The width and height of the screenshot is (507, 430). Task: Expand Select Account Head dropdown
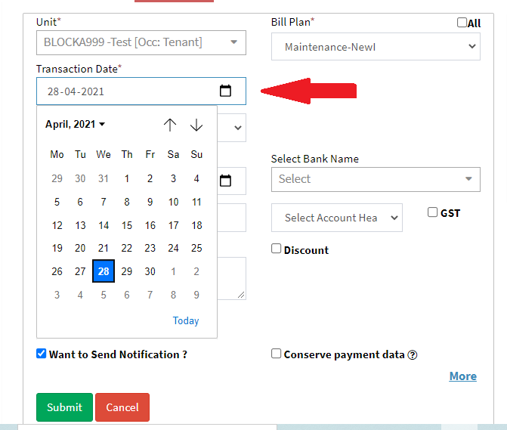click(337, 218)
